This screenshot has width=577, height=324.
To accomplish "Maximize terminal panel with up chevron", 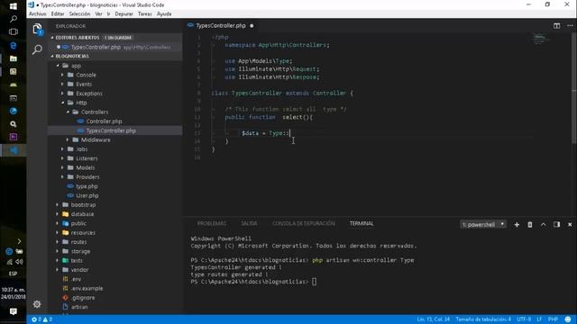I will (x=543, y=224).
